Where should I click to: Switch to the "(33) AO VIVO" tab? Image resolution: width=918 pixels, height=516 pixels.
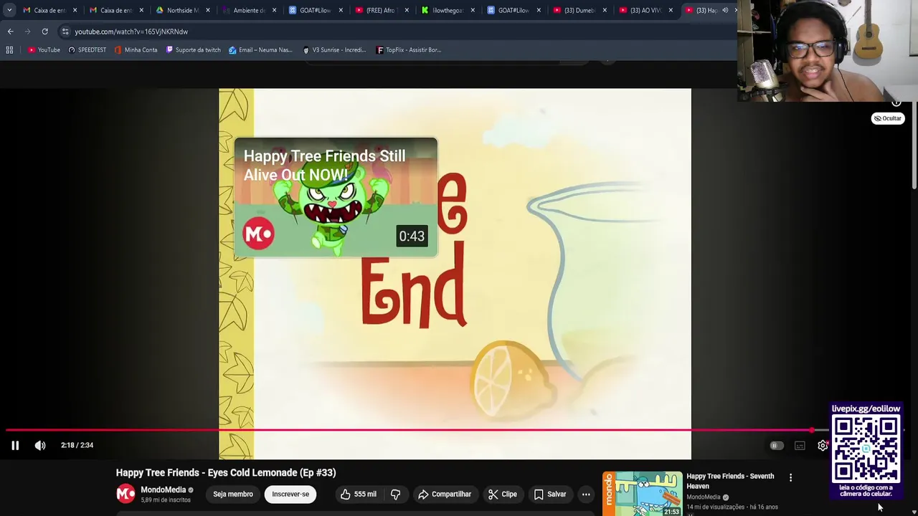click(644, 10)
